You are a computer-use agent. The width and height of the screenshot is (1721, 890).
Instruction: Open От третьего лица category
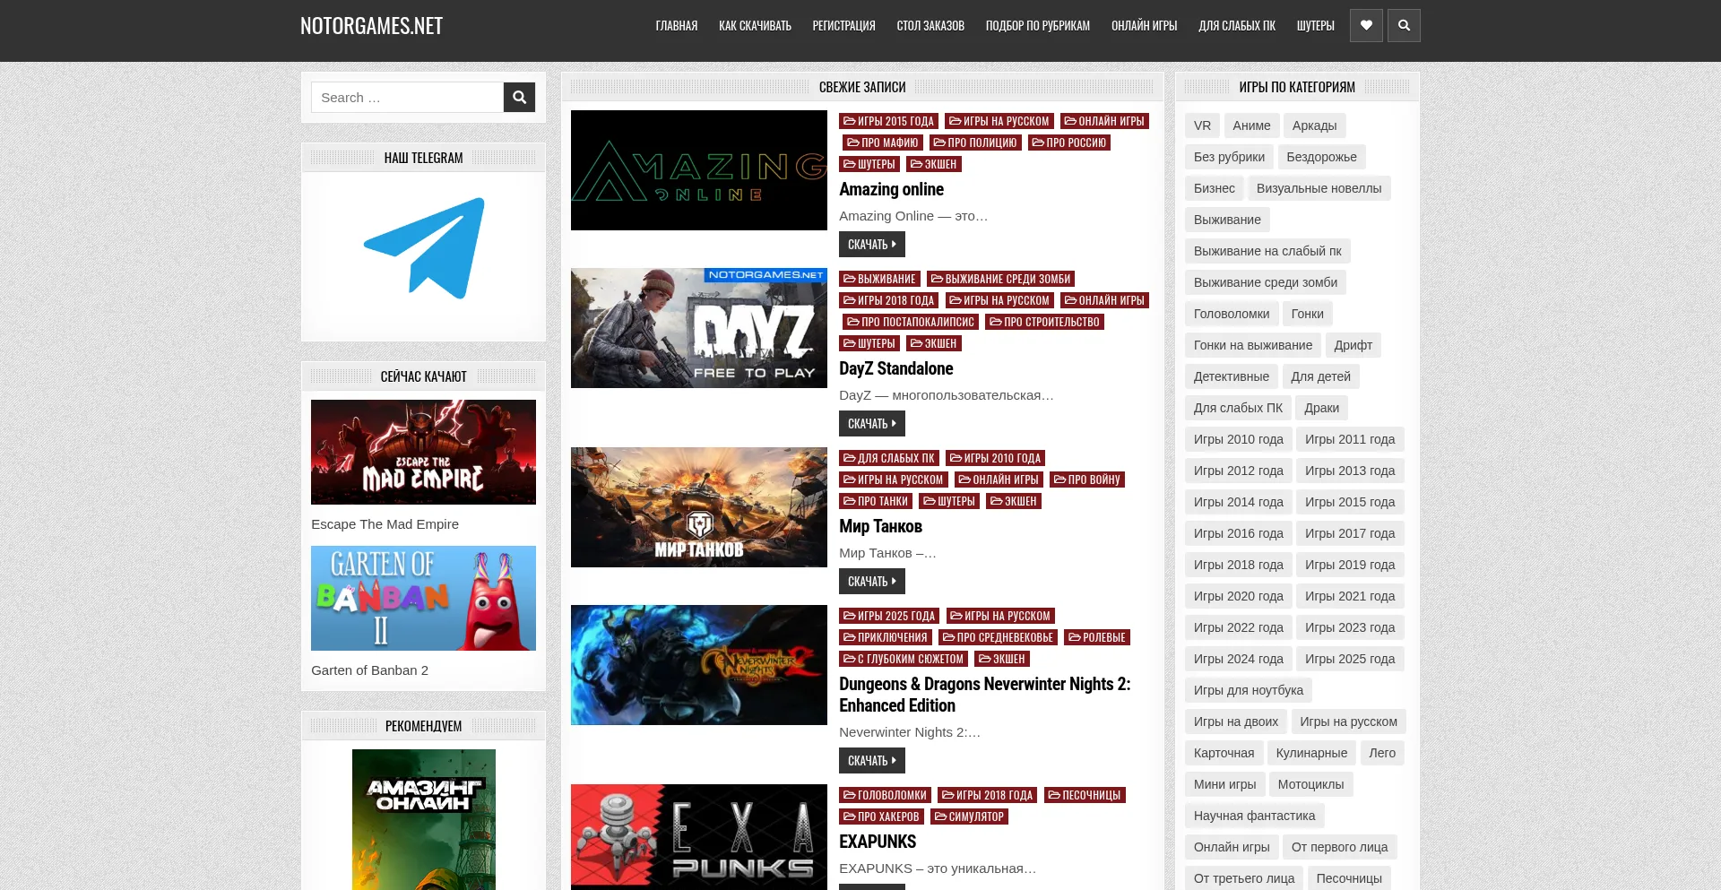(x=1243, y=878)
